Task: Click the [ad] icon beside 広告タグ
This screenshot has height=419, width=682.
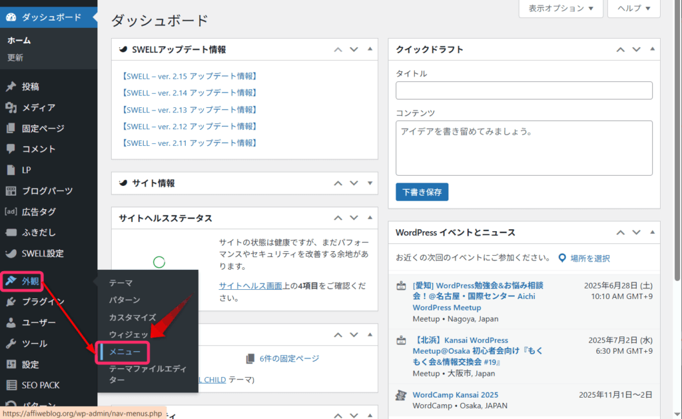Action: [x=11, y=211]
